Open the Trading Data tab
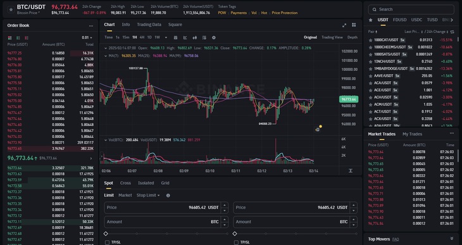Image resolution: width=462 pixels, height=245 pixels. (x=149, y=25)
